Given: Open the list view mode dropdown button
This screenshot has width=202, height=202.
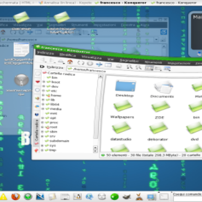Looking at the screenshot, I should pyautogui.click(x=159, y=68).
